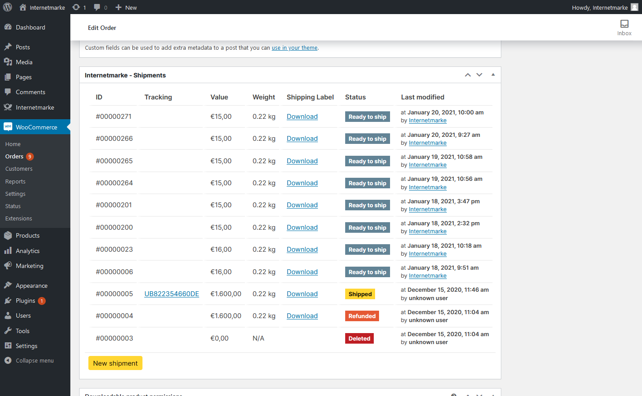Click the WooCommerce logo icon

(8, 127)
